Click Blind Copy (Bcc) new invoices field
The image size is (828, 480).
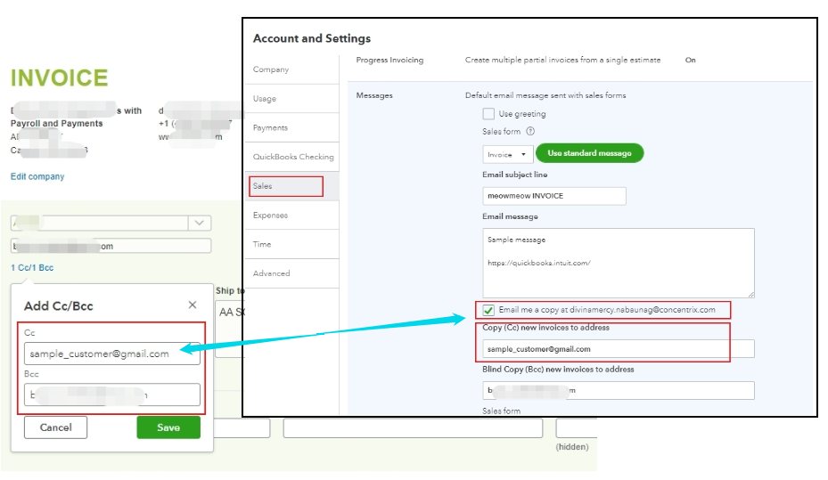click(x=619, y=390)
